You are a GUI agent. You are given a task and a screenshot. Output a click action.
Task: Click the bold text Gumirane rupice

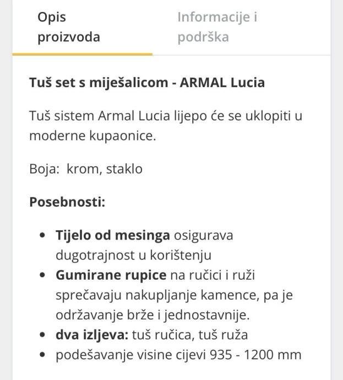coord(111,275)
